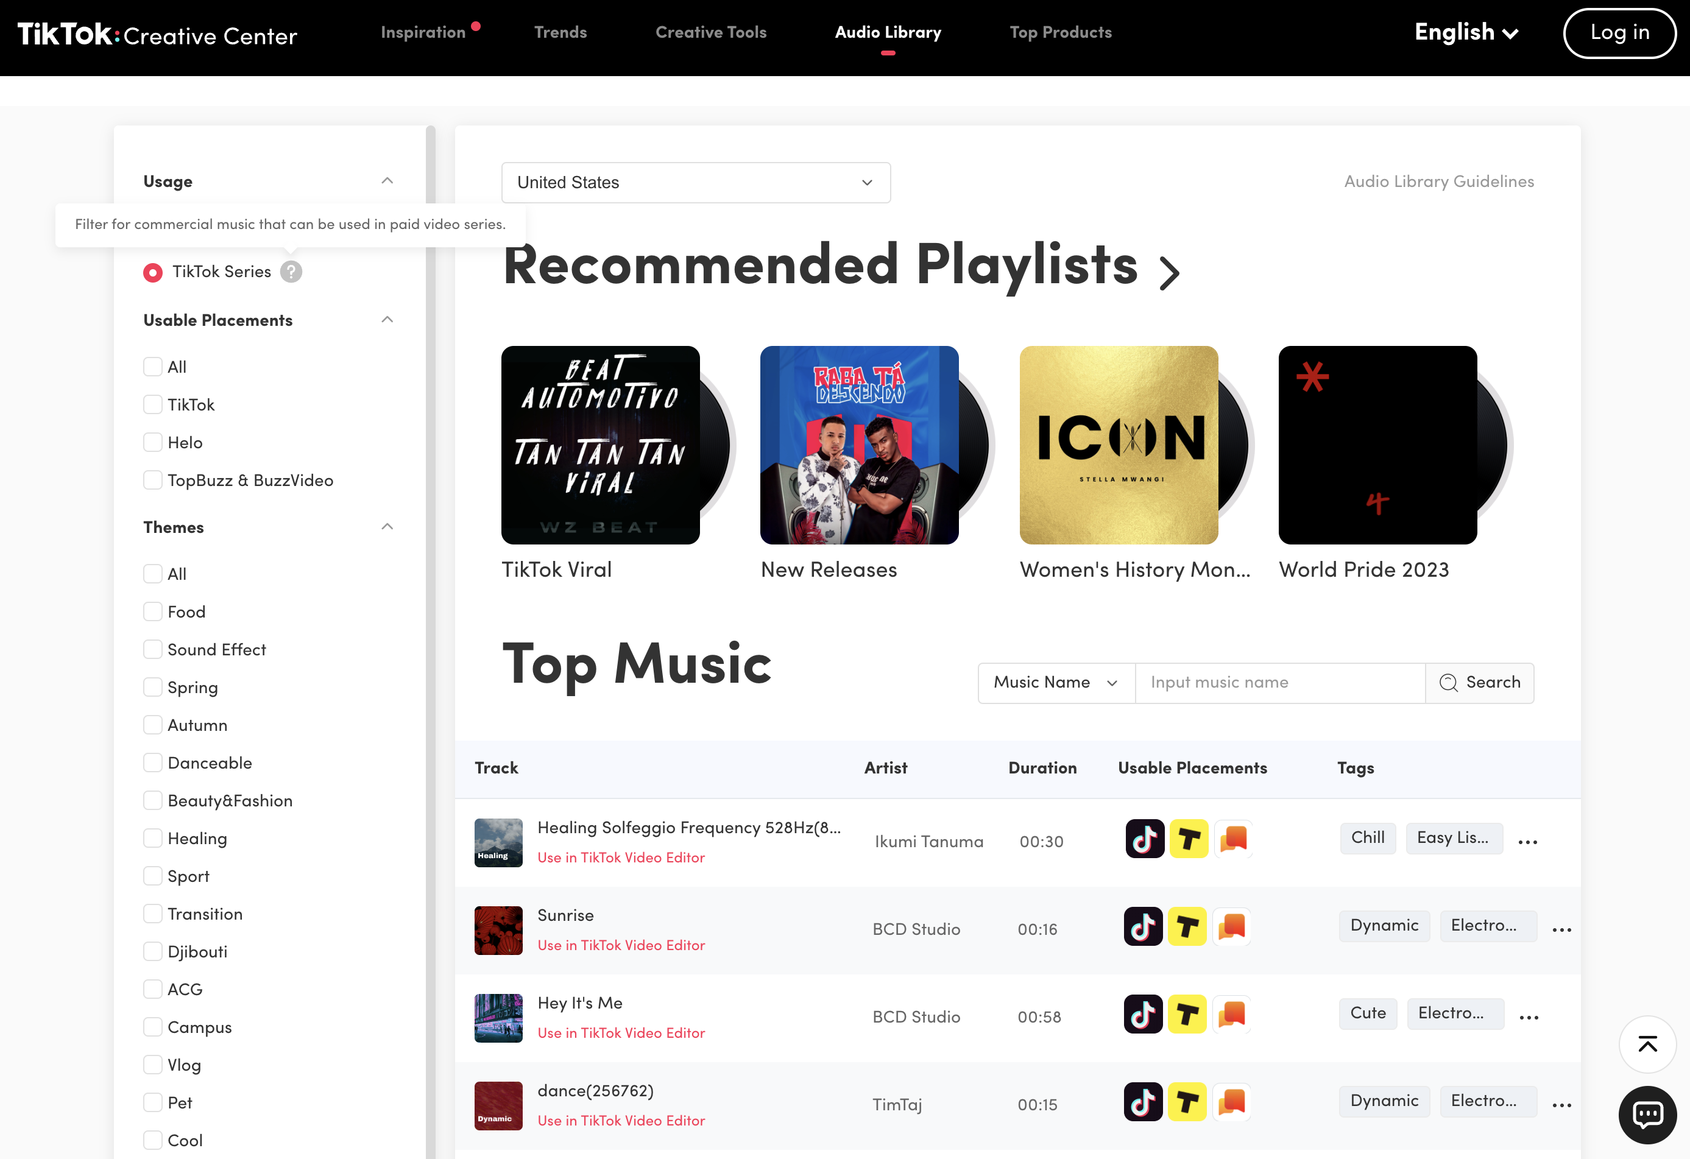Viewport: 1690px width, 1159px height.
Task: Toggle the TikTok Series radio button
Action: click(153, 271)
